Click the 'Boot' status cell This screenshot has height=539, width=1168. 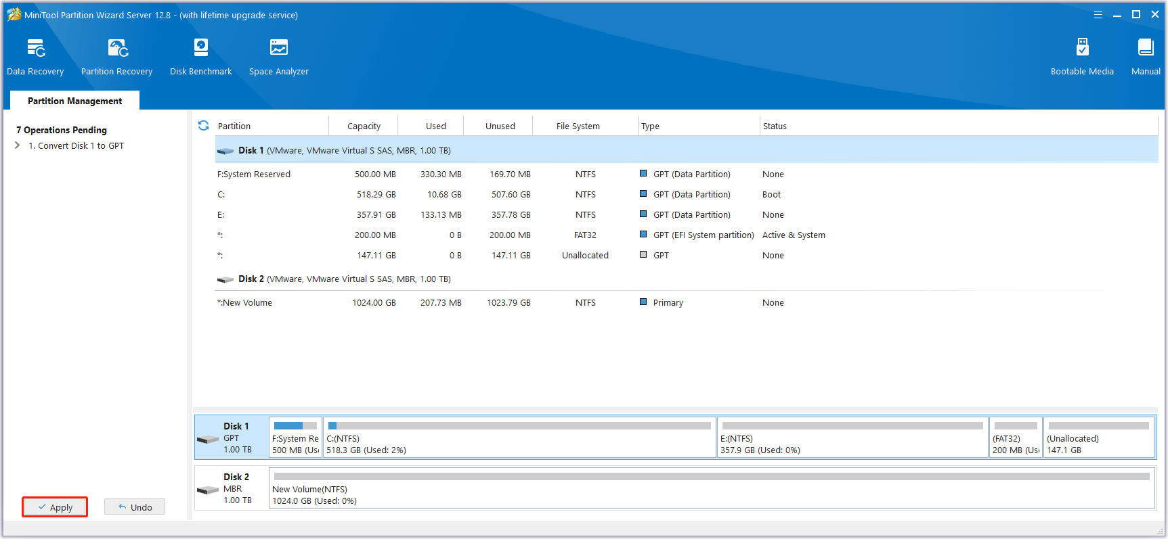[771, 194]
